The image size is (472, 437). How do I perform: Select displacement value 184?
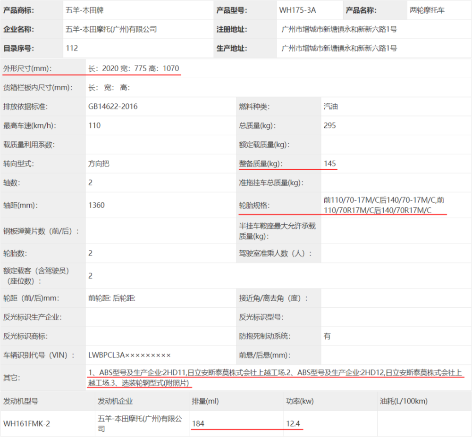198,424
